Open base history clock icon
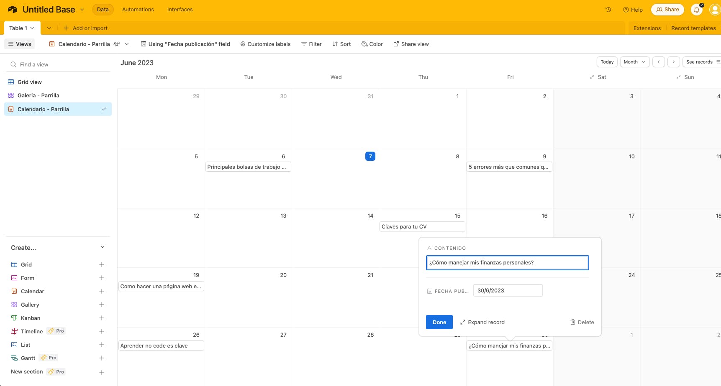 point(608,9)
